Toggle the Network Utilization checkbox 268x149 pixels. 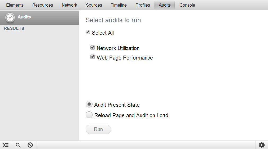pos(93,48)
